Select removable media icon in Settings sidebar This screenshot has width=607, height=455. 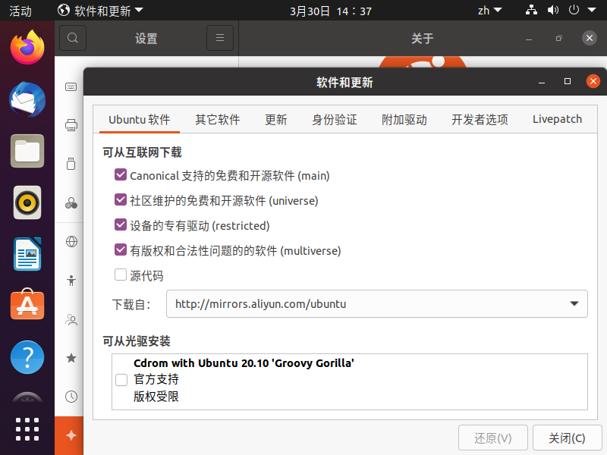[x=71, y=164]
